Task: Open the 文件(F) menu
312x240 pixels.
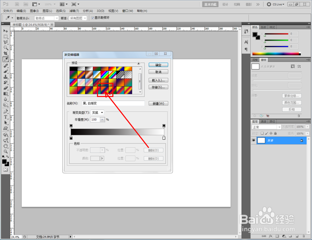Action: (8, 11)
